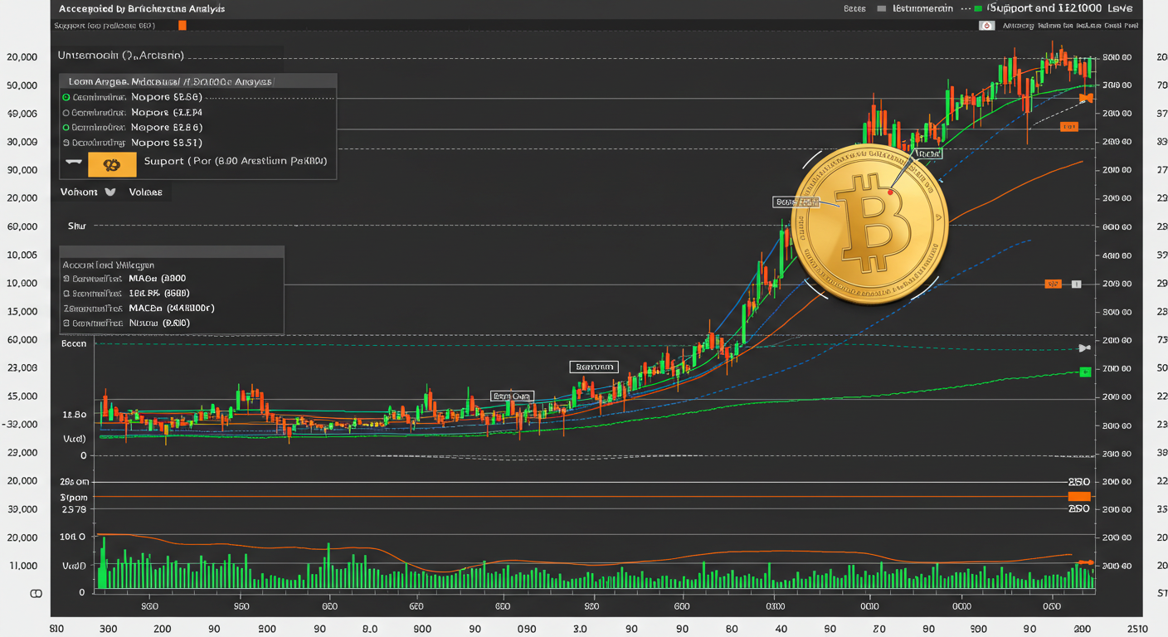Click the window title Acceepoied by Brfichersima

pos(142,8)
